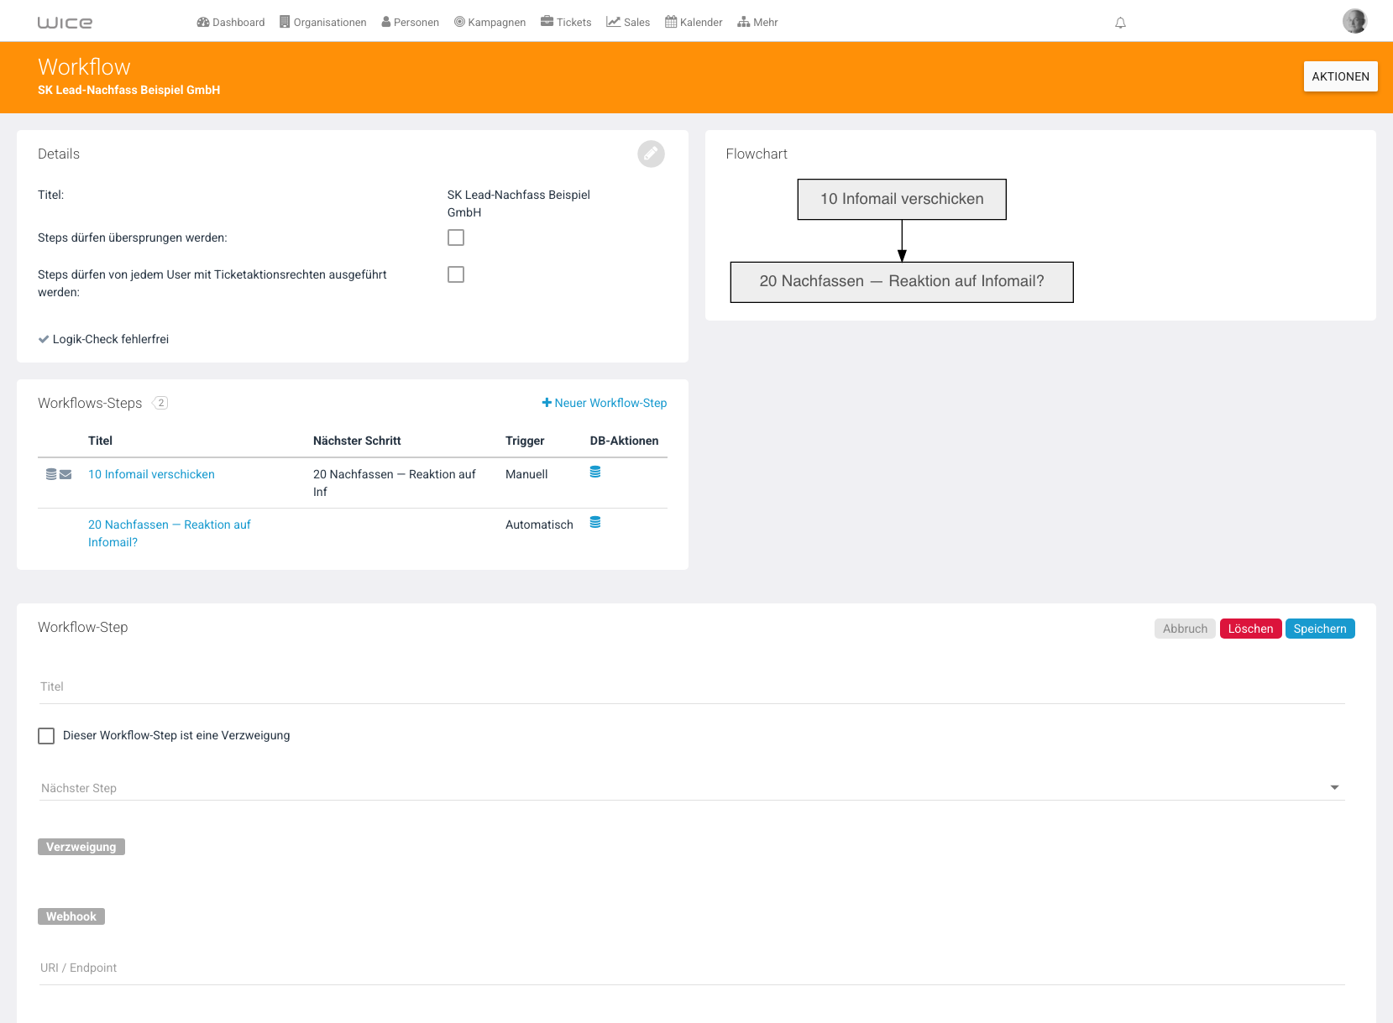Focus the Titel input field
Viewport: 1393px width, 1023px height.
coord(691,686)
